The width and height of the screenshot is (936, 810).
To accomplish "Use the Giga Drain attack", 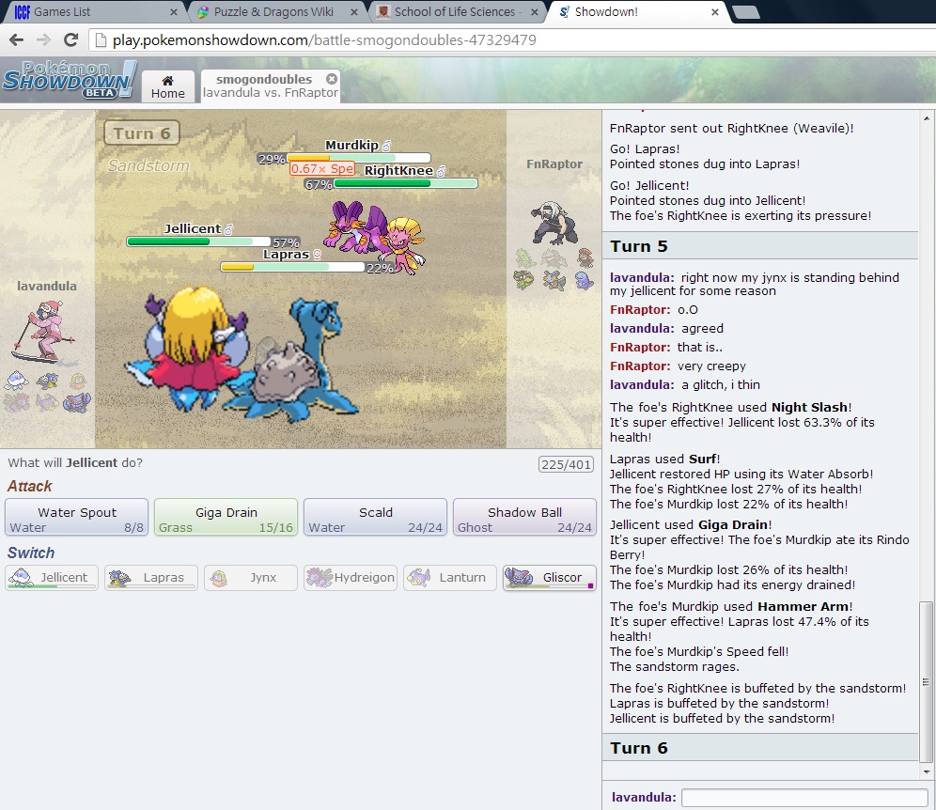I will pyautogui.click(x=226, y=518).
